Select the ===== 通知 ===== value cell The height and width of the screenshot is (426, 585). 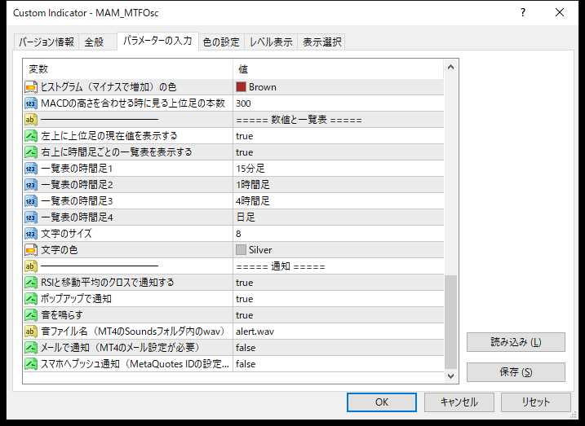(339, 266)
